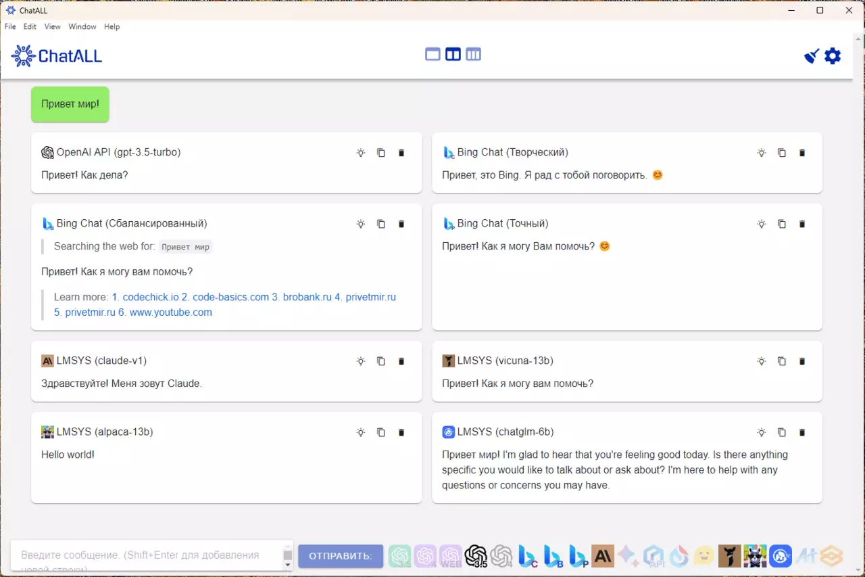Open the Window menu

click(82, 26)
